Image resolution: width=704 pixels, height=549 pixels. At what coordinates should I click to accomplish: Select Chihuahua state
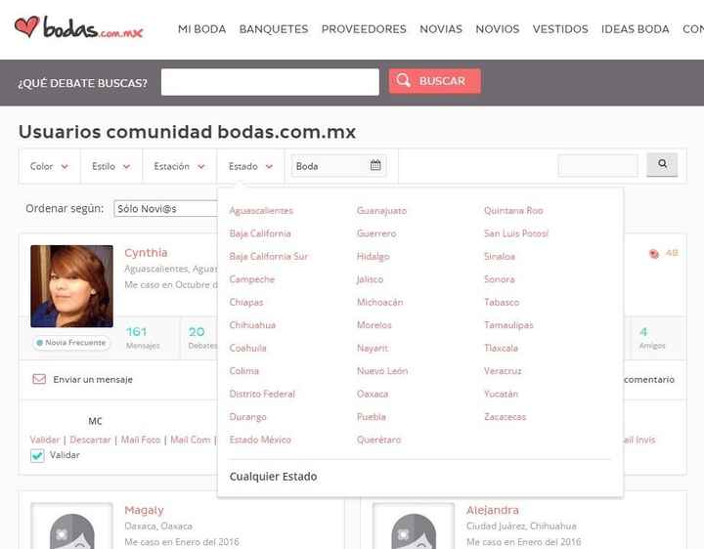pos(252,324)
